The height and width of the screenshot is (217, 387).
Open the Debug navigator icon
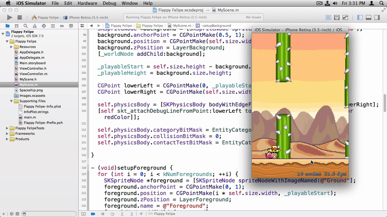pos(53,26)
